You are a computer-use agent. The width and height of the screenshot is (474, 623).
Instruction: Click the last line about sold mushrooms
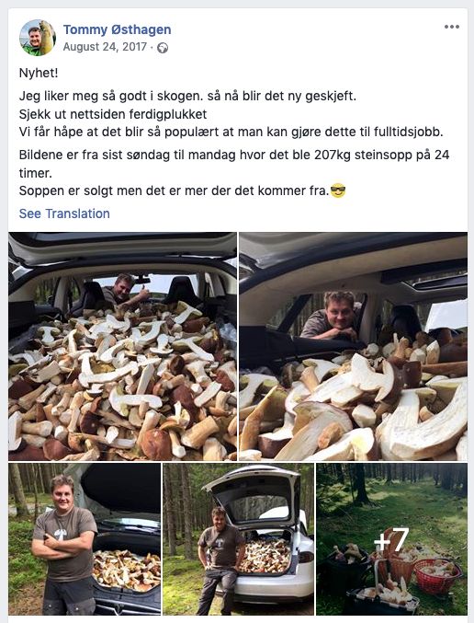(x=174, y=190)
